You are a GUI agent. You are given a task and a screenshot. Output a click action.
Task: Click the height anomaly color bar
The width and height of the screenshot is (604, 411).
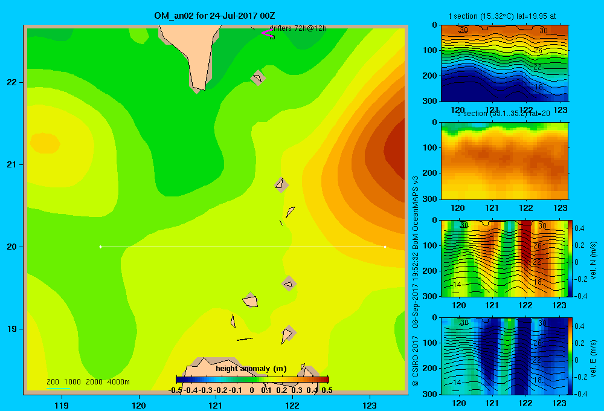pos(252,380)
